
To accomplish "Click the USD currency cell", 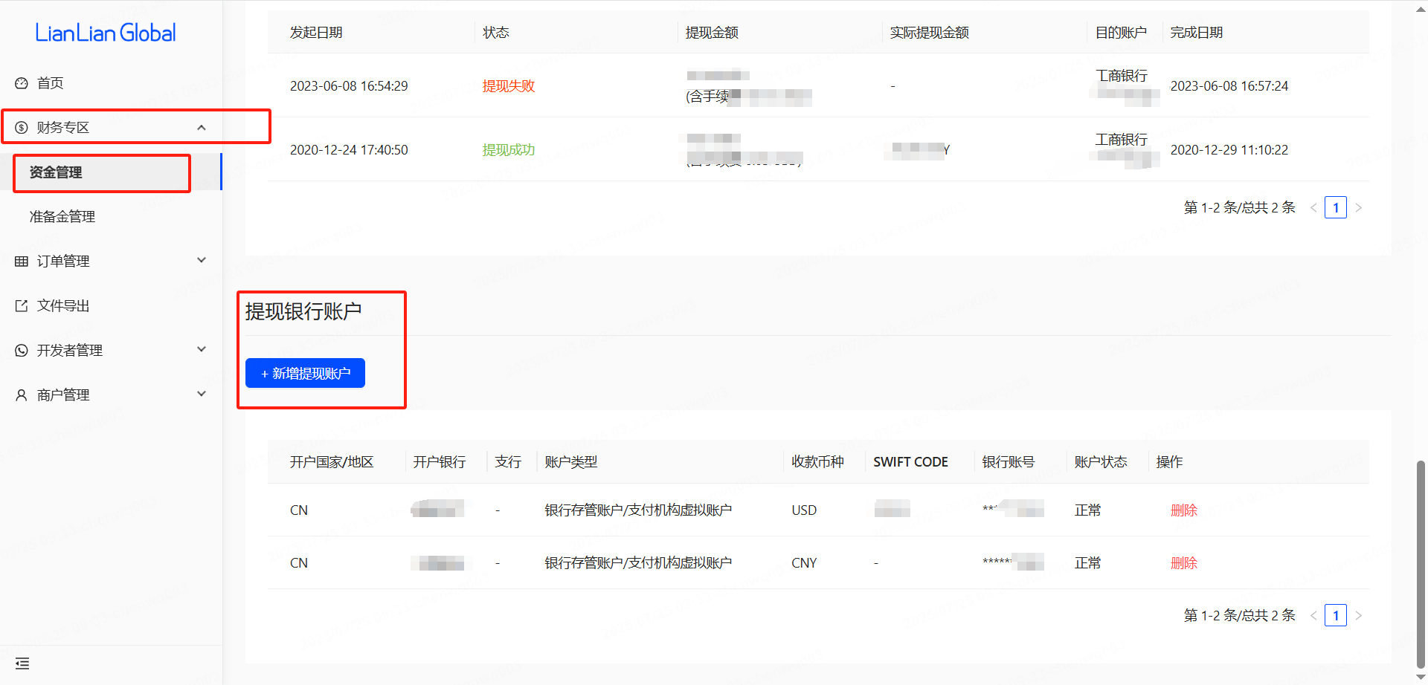I will pos(804,510).
